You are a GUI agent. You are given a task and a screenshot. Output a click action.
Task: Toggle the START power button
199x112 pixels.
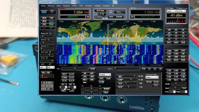click(44, 12)
